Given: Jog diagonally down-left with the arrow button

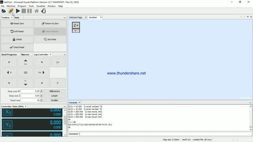Looking at the screenshot, I should pos(9,83).
